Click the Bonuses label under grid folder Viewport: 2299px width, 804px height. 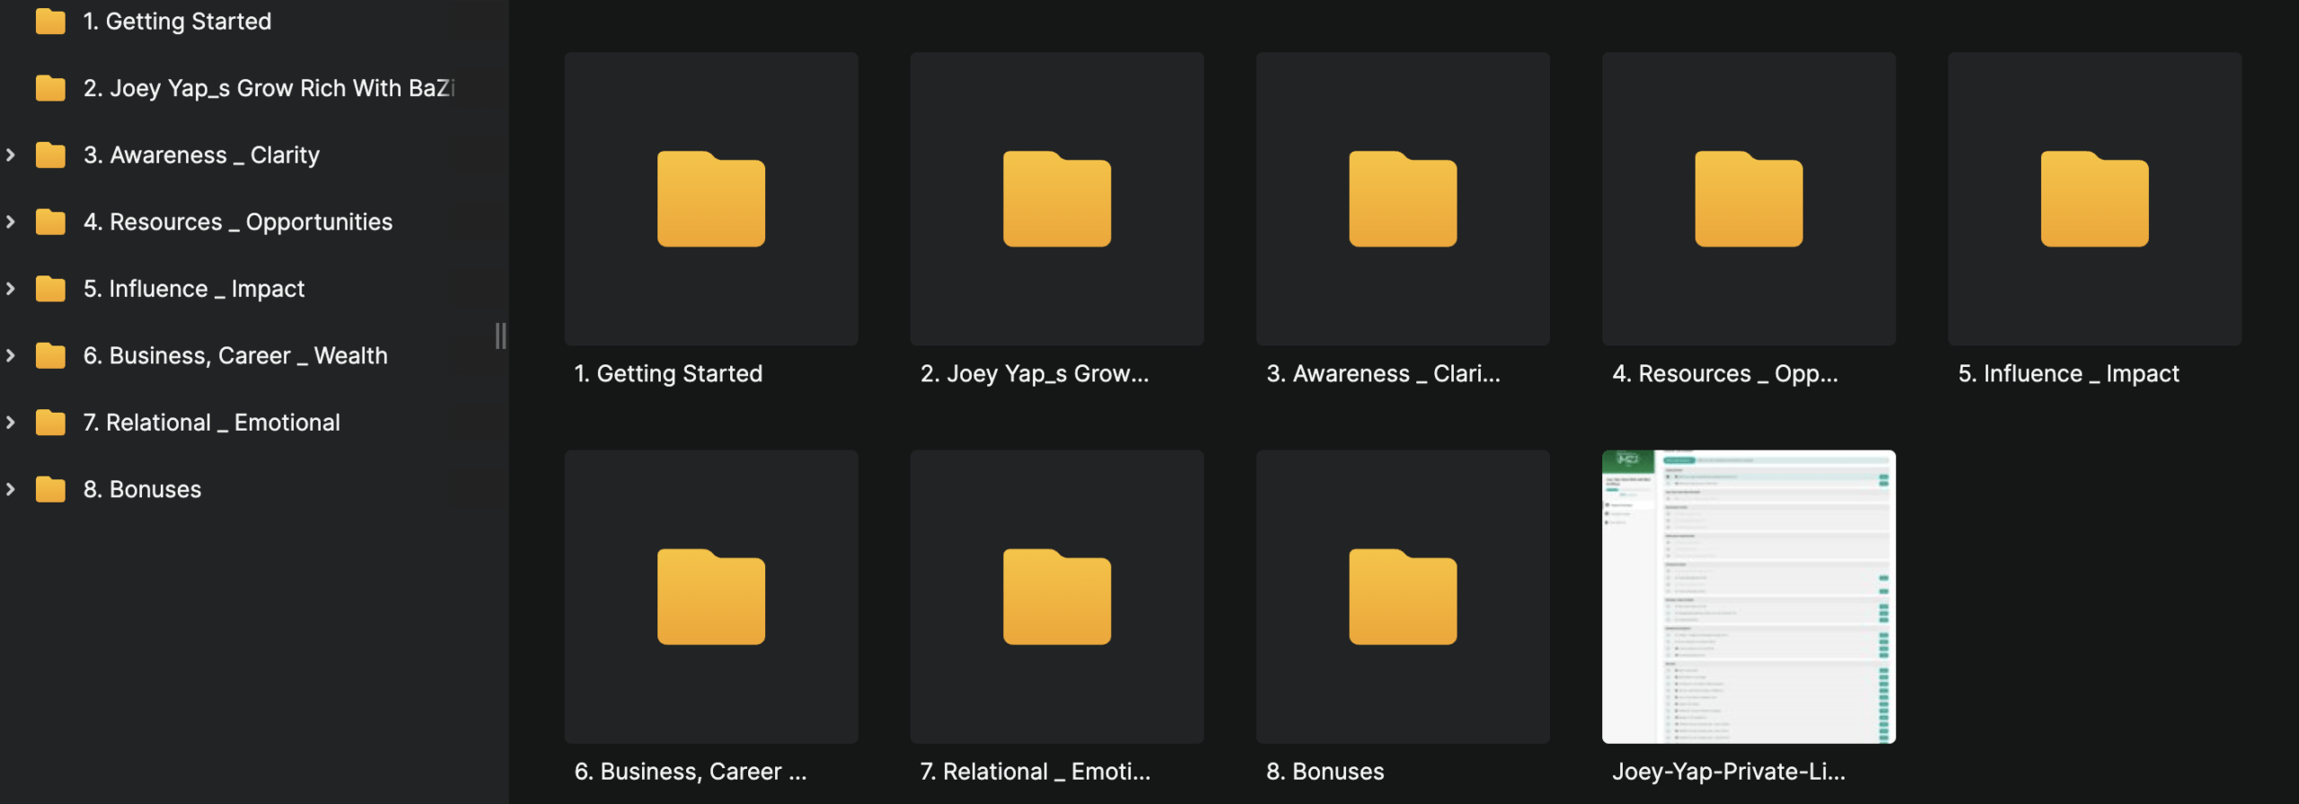tap(1325, 772)
